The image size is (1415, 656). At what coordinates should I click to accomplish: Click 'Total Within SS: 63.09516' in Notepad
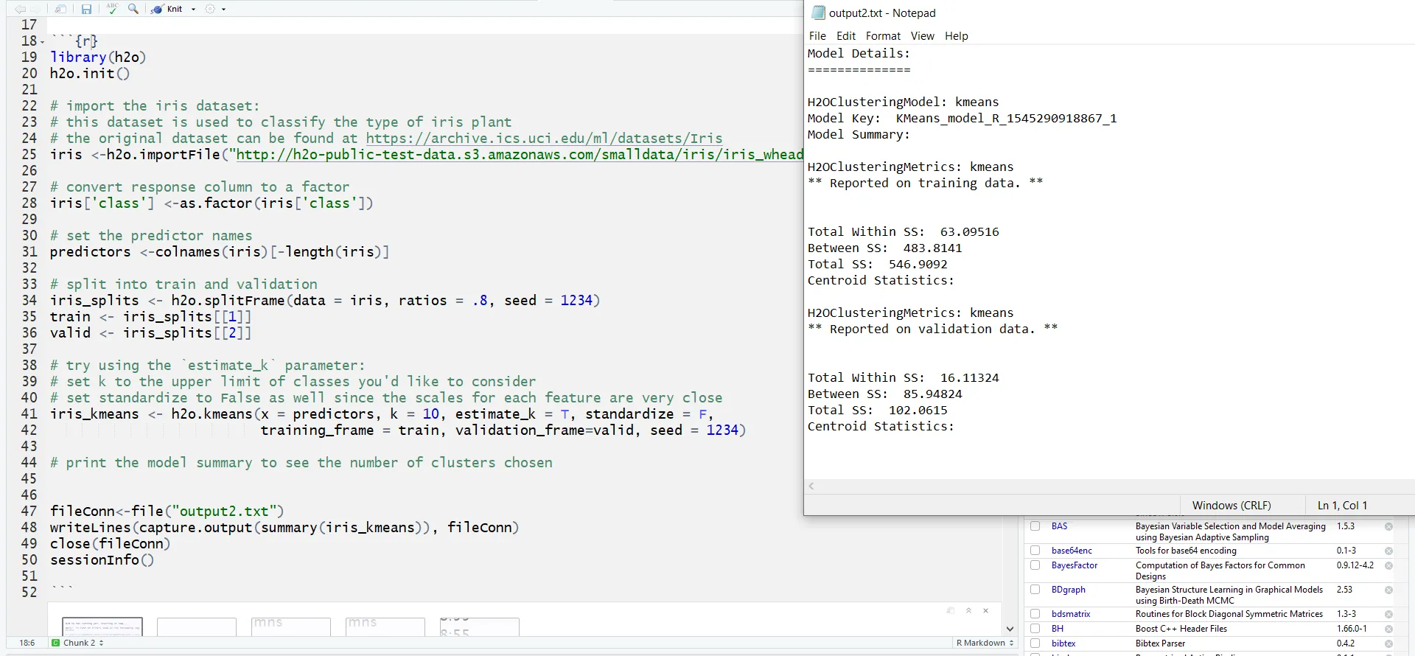(904, 232)
